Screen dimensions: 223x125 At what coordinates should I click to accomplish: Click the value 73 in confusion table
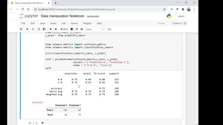click(79, 115)
